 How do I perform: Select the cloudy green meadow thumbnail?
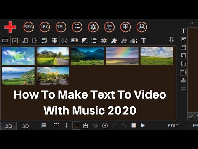(157, 56)
